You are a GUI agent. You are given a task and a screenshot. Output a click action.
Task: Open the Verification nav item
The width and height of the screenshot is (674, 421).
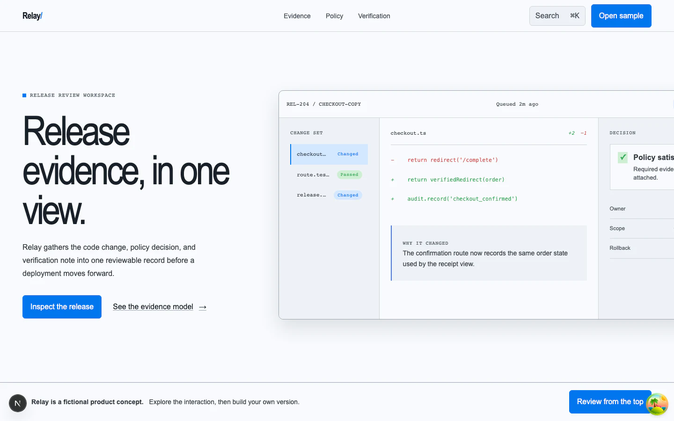coord(374,16)
